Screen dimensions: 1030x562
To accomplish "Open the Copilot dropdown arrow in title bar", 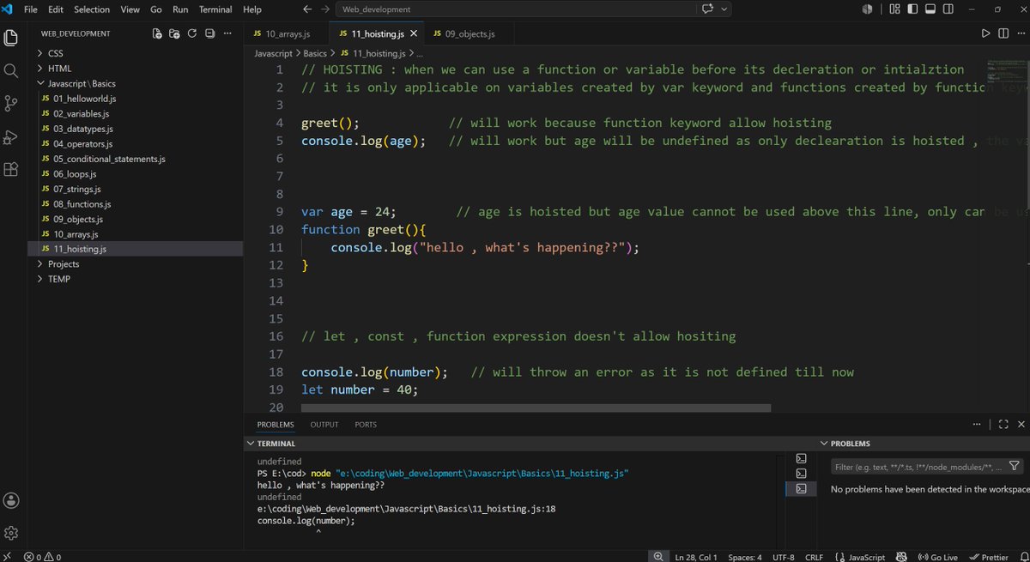I will click(x=725, y=9).
